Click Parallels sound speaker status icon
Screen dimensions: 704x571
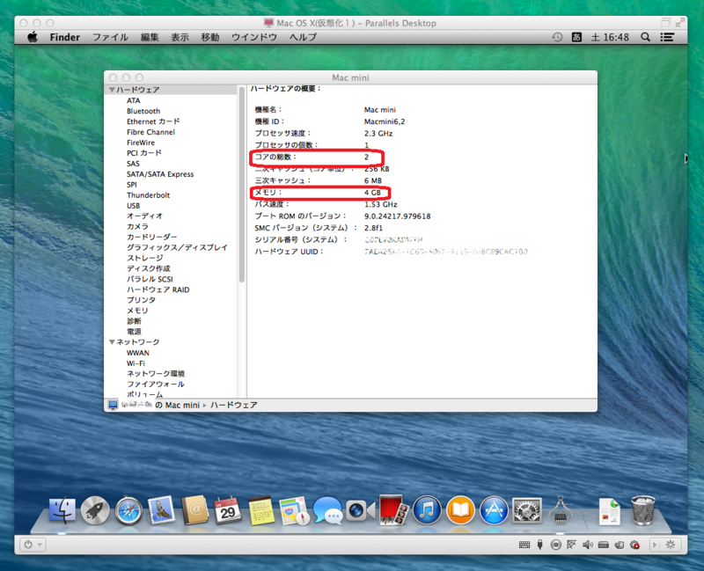(588, 545)
